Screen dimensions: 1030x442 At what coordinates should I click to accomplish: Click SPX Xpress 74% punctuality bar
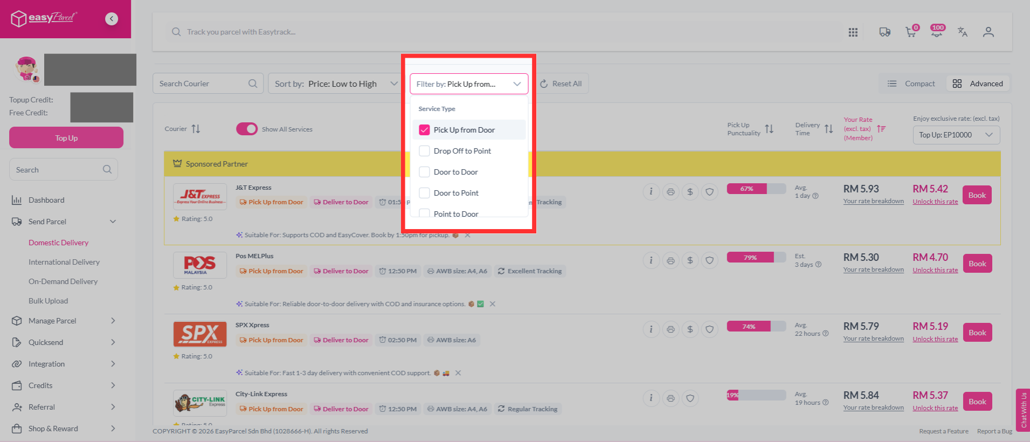[x=756, y=326]
